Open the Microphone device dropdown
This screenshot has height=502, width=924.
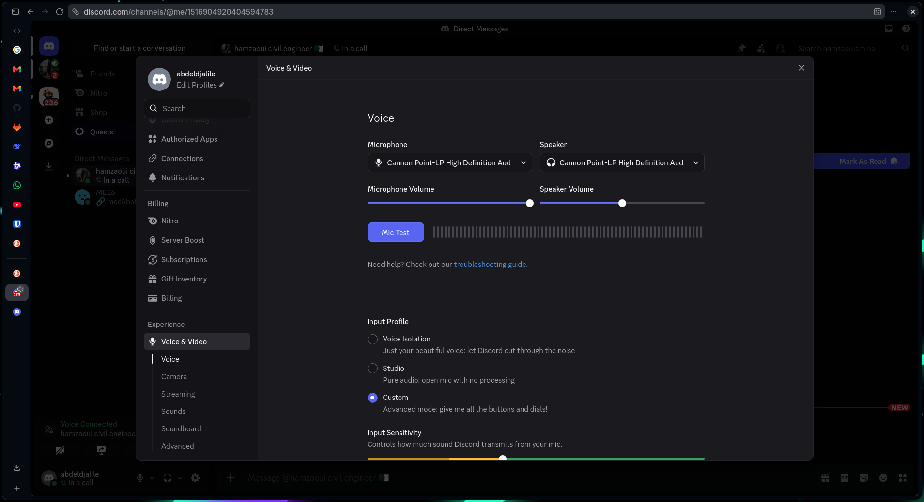pos(449,162)
